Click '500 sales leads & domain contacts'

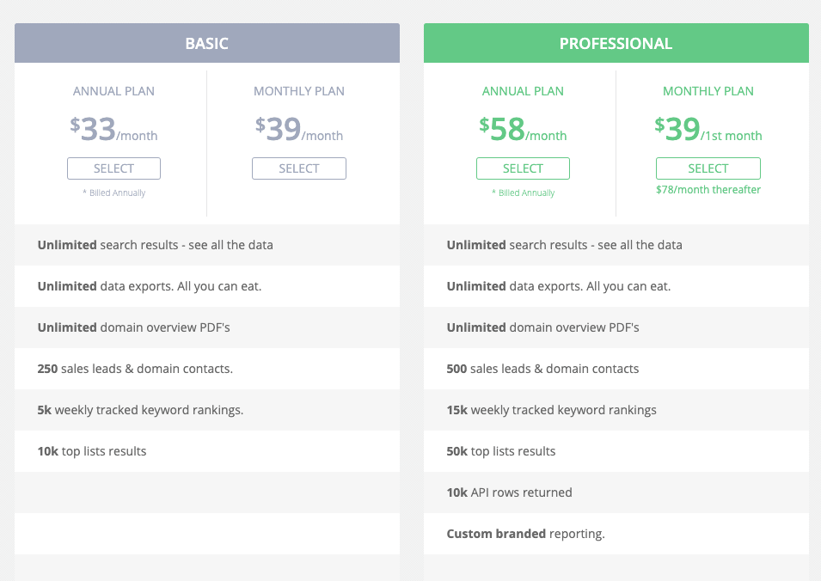(x=542, y=369)
